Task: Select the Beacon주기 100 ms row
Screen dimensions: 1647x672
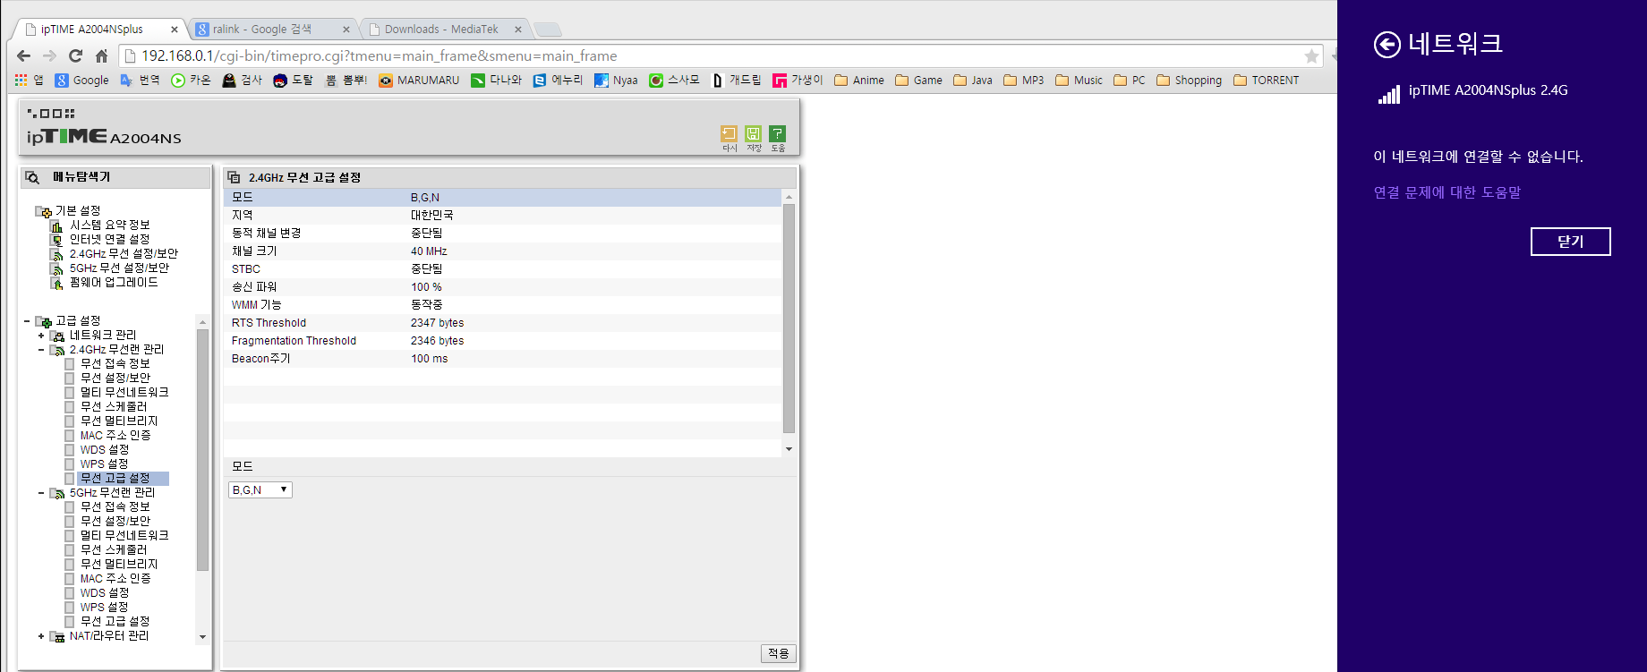Action: click(x=502, y=359)
